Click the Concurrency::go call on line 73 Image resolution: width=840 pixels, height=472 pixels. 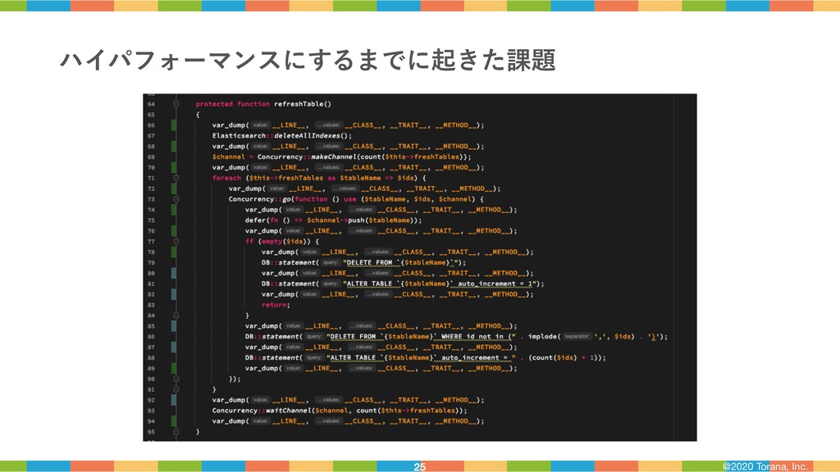coord(259,199)
